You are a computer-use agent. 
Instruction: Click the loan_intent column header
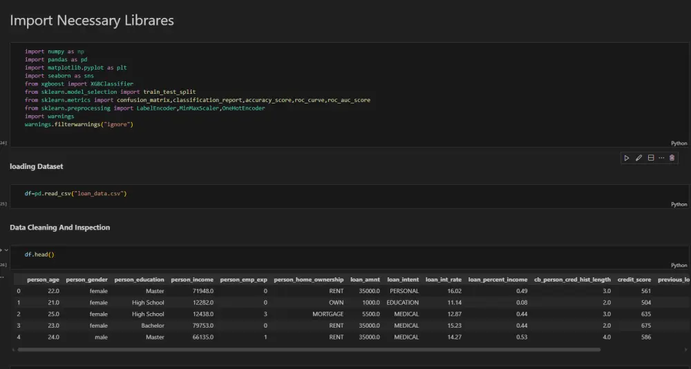[403, 279]
